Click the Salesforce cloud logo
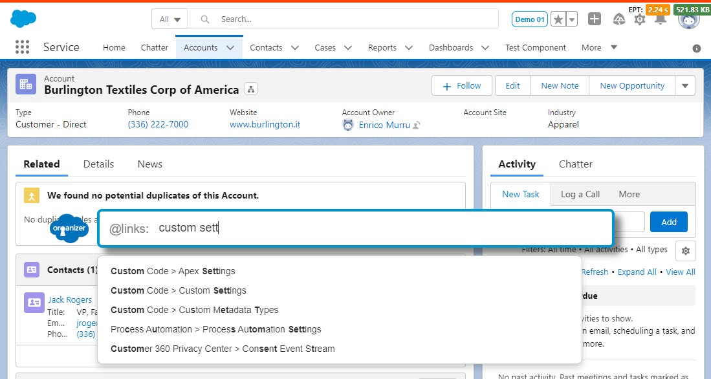711x379 pixels. point(23,19)
